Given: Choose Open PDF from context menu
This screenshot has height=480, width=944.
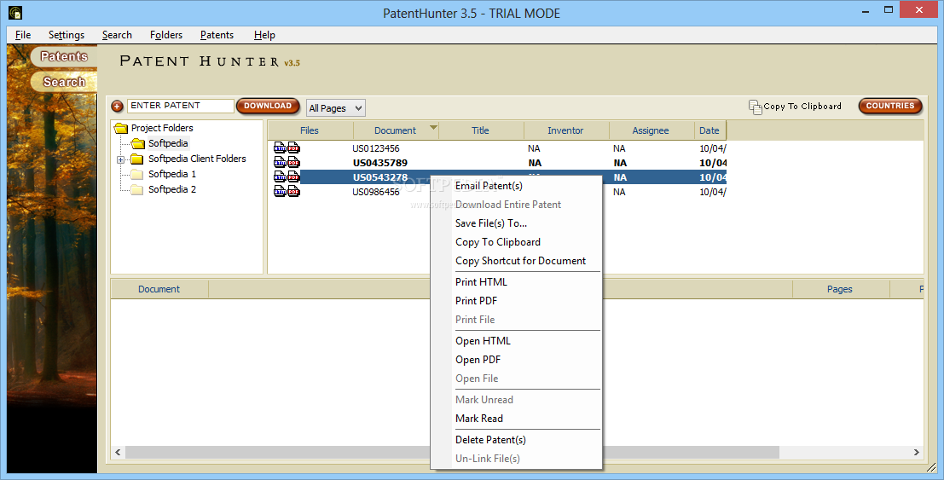Looking at the screenshot, I should [x=478, y=360].
